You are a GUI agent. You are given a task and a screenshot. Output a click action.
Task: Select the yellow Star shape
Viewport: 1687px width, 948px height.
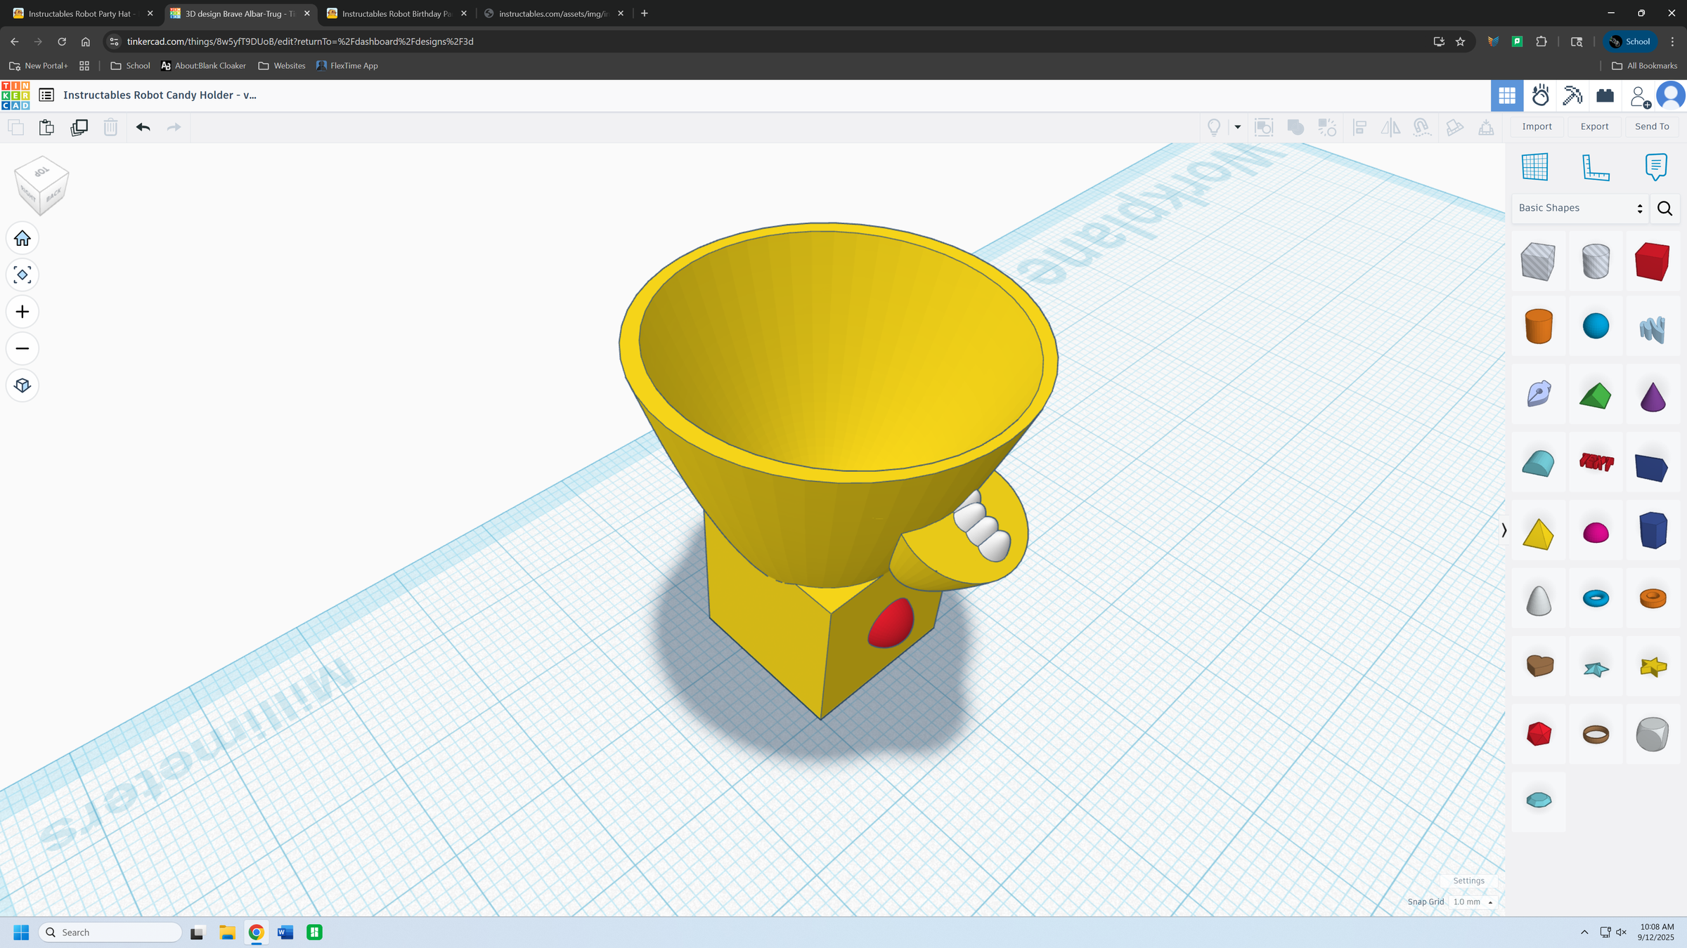[1653, 666]
